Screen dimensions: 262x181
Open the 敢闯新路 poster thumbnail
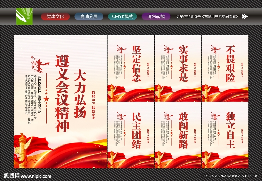coord(178,135)
